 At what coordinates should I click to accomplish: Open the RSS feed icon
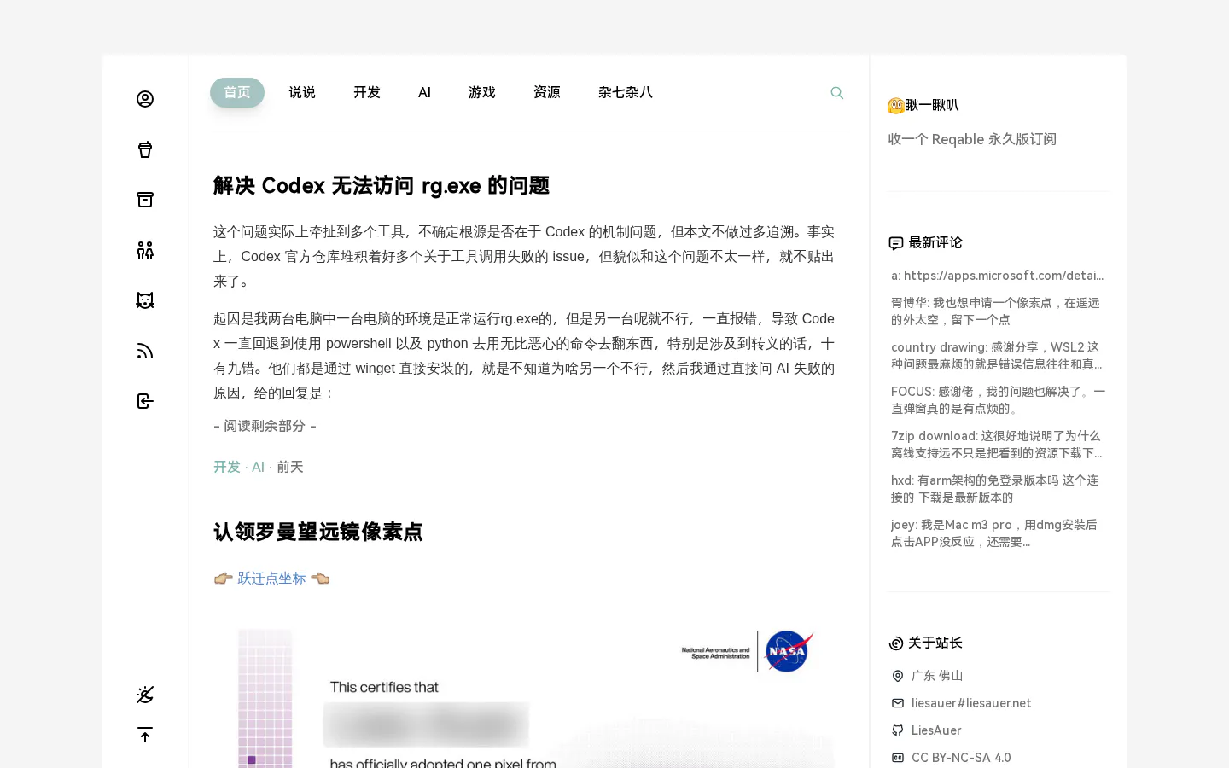(145, 351)
